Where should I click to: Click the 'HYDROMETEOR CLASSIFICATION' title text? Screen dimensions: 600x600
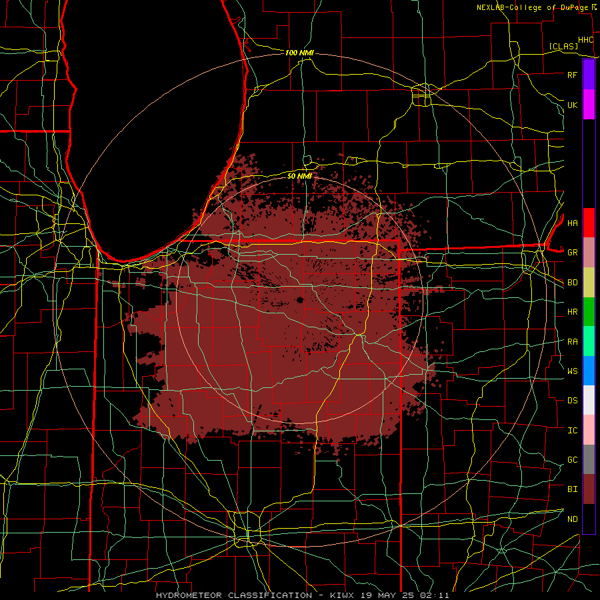pos(234,595)
